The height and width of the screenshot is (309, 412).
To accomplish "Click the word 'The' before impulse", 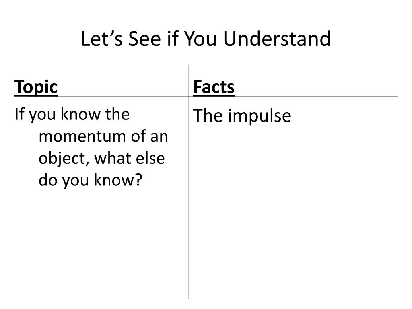I will (x=208, y=115).
